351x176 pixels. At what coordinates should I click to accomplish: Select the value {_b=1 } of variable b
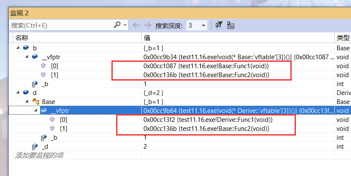(x=153, y=48)
